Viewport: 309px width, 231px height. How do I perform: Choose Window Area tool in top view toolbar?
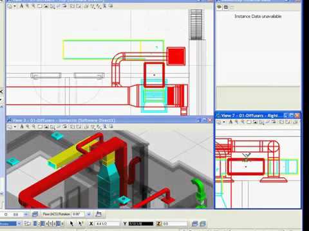[40, 6]
